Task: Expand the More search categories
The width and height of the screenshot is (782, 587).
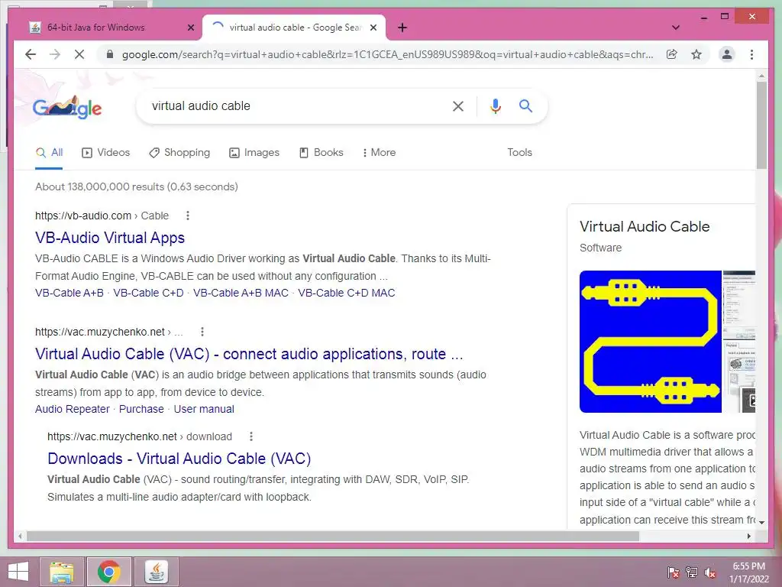Action: pyautogui.click(x=379, y=152)
